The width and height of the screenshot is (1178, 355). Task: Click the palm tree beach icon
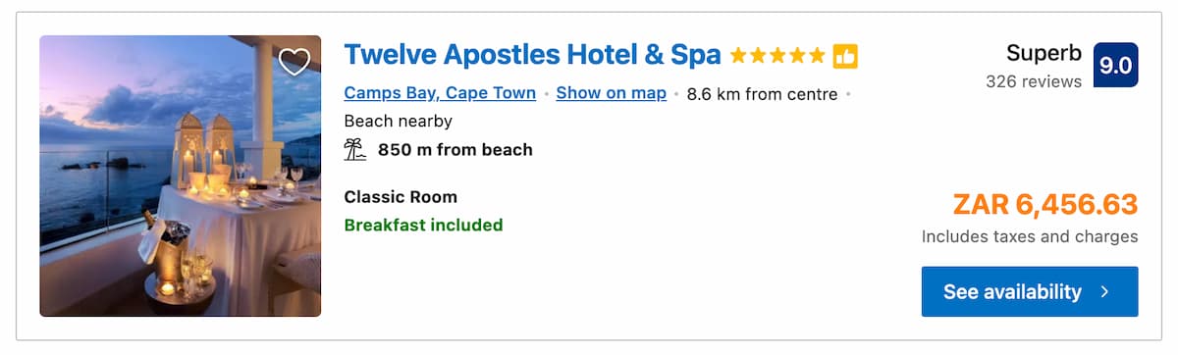click(355, 150)
